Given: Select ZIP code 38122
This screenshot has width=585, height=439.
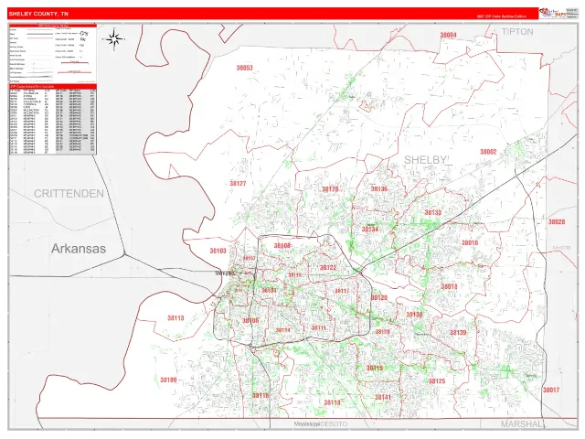Looking at the screenshot, I should [x=328, y=268].
